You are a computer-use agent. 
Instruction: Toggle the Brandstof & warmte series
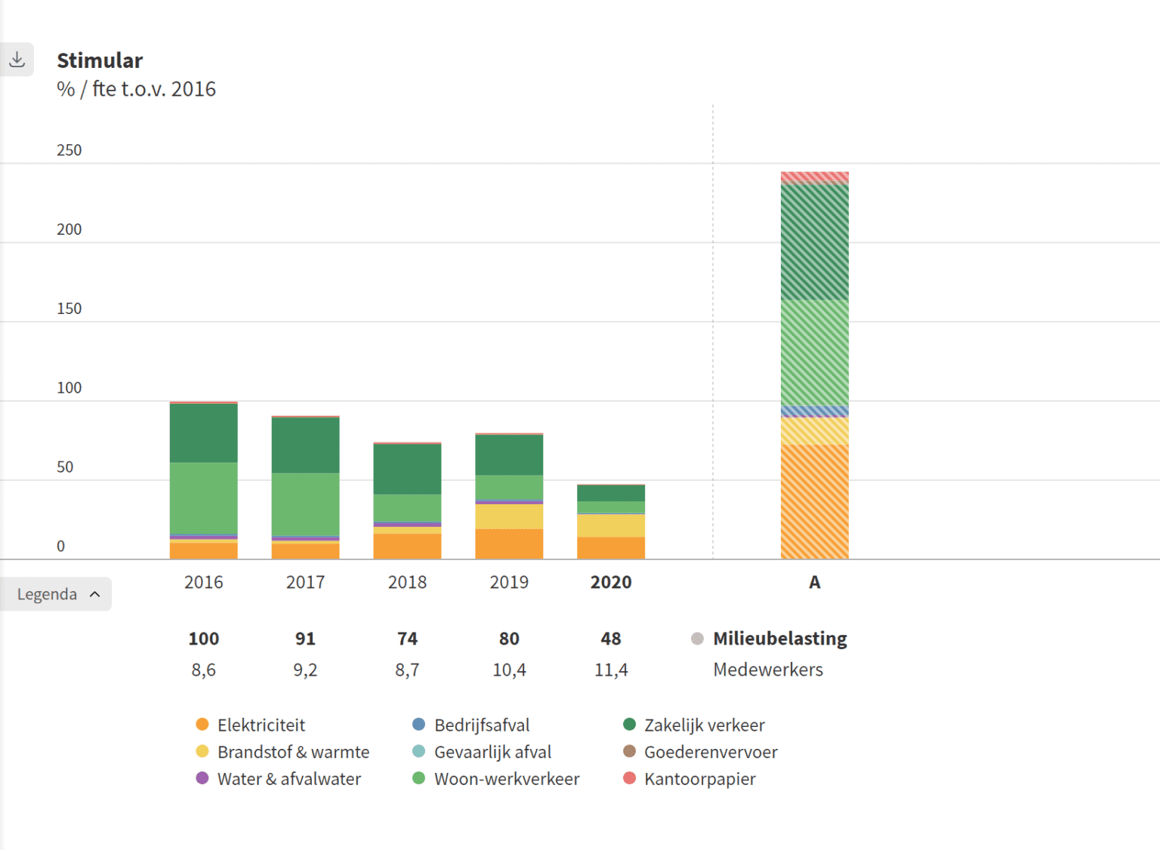point(293,751)
